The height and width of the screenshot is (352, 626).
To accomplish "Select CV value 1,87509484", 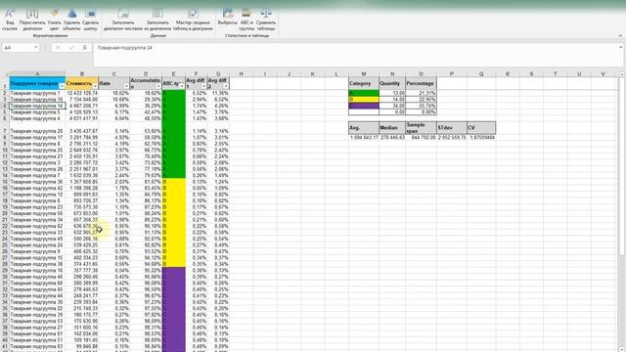I will coord(481,137).
